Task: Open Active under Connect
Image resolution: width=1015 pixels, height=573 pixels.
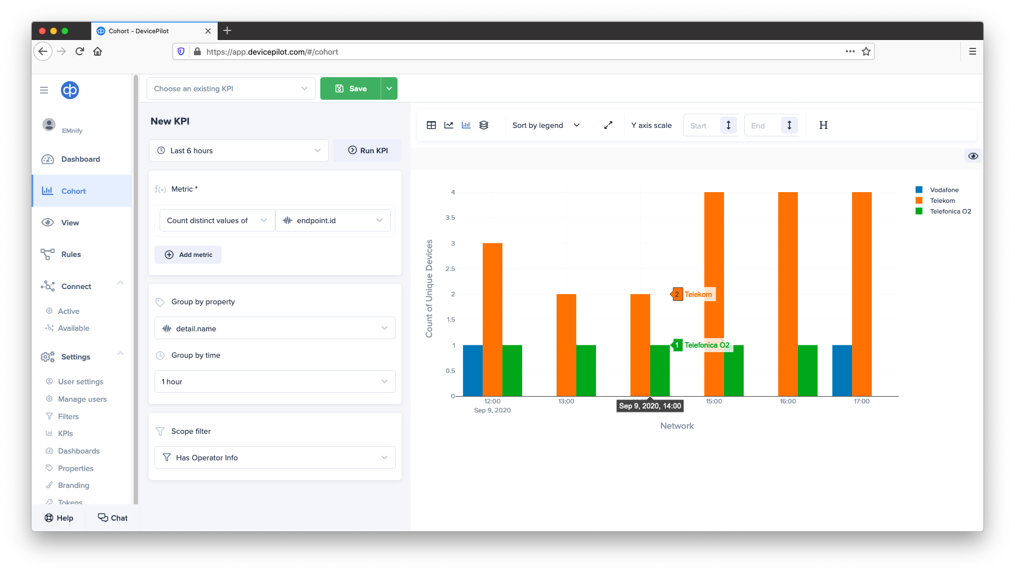Action: [68, 311]
